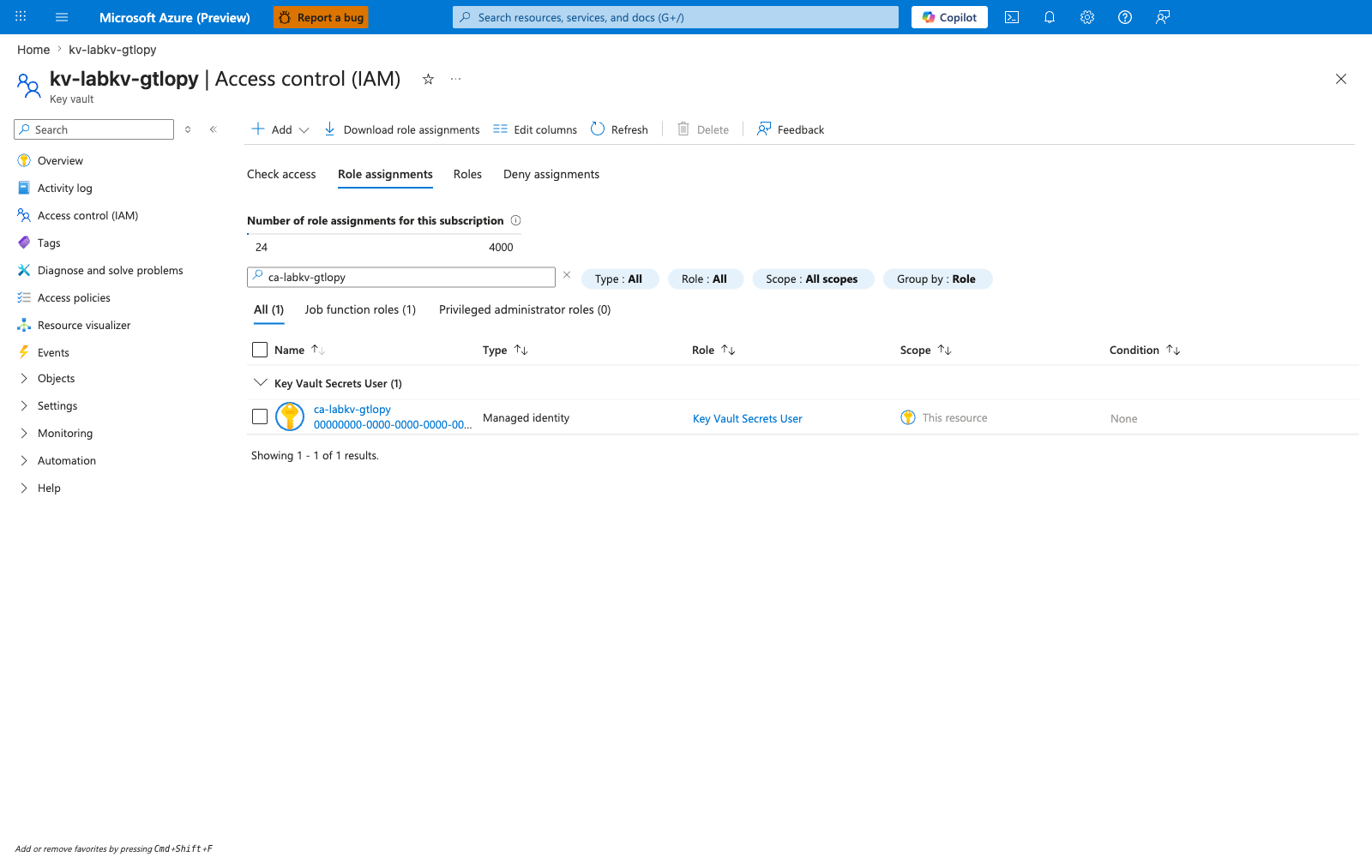Open Cloud Shell from the top bar
1372x857 pixels.
coord(1012,17)
